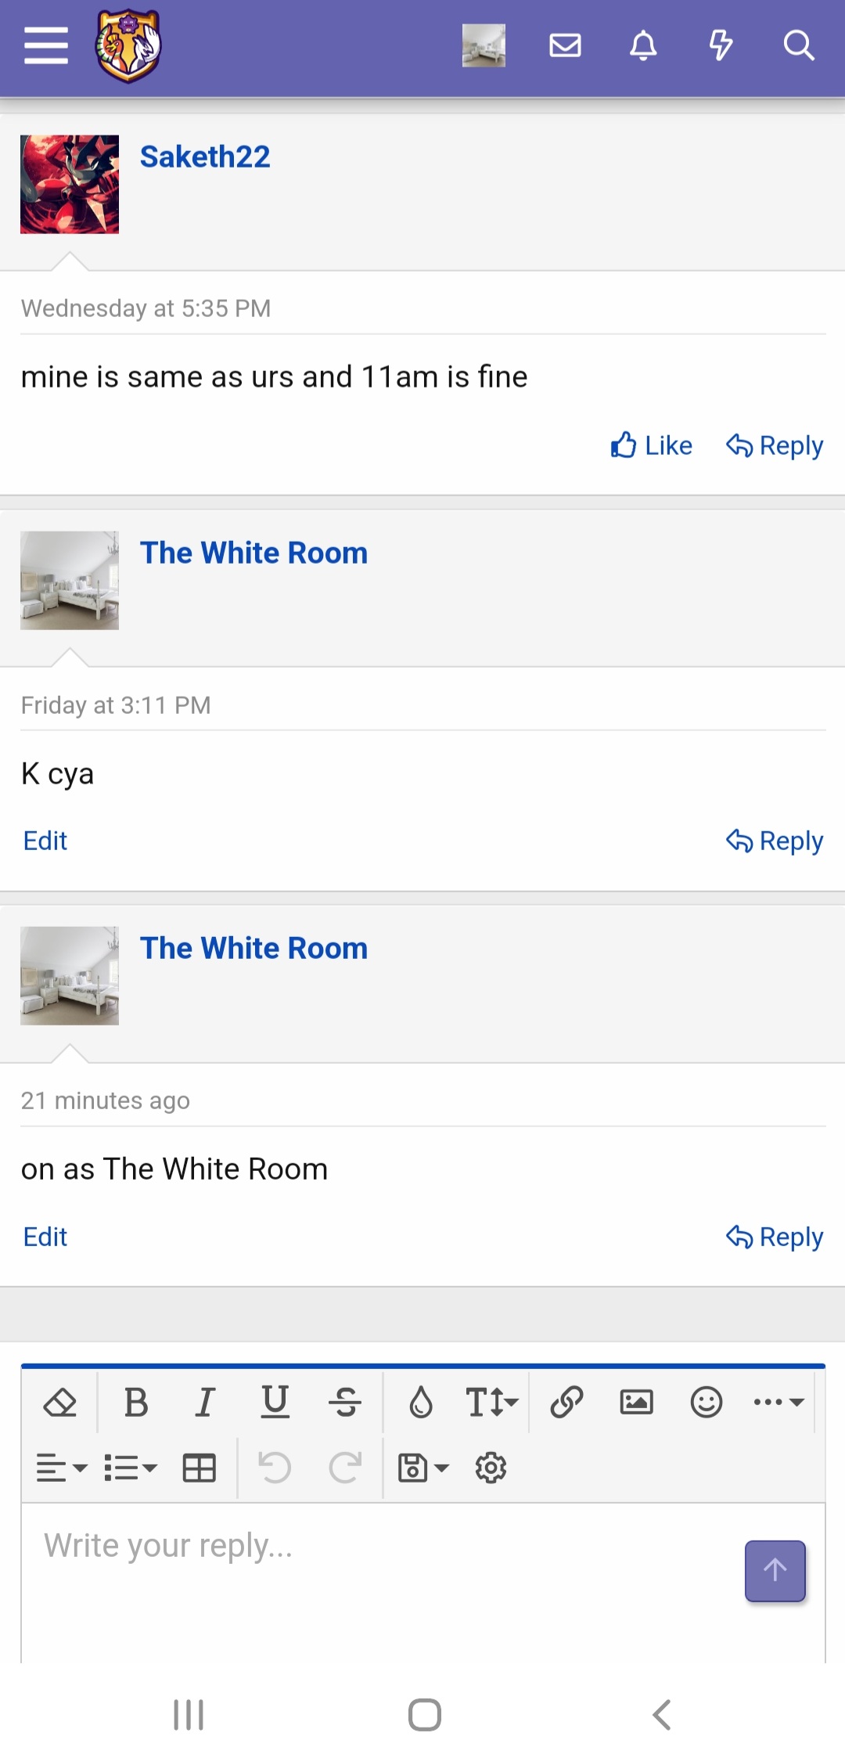Expand the text alignment dropdown

[61, 1468]
